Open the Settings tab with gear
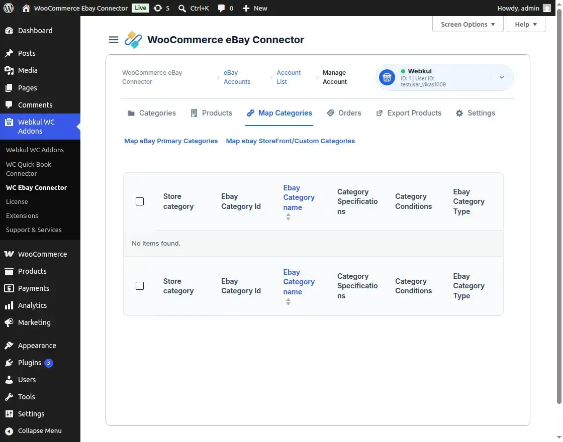The width and height of the screenshot is (563, 442). pyautogui.click(x=476, y=113)
